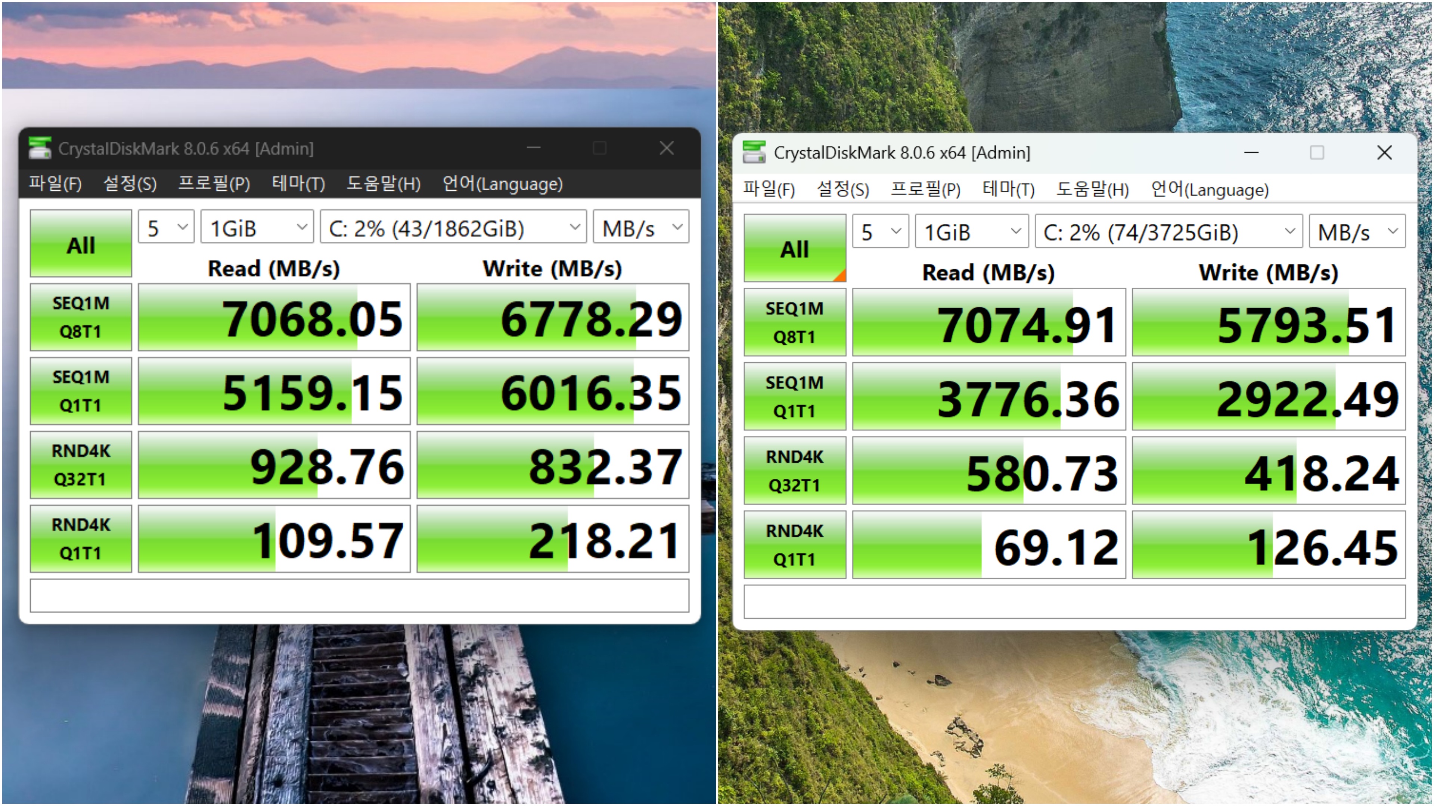
Task: Start SEQ1M Q8T1 test in left window
Action: pyautogui.click(x=81, y=317)
